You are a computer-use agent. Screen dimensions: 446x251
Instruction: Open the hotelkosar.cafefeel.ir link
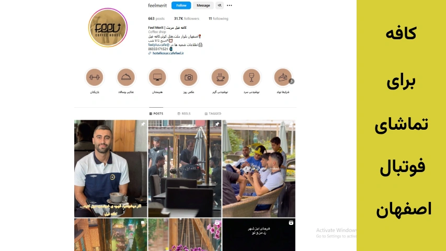(168, 53)
